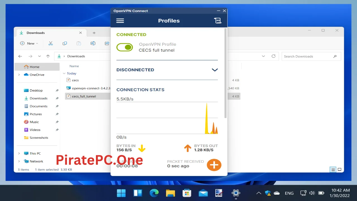Open Mail app from taskbar

pos(203,193)
